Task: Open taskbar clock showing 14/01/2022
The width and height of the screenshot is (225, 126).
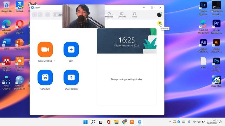Action: click(212, 122)
